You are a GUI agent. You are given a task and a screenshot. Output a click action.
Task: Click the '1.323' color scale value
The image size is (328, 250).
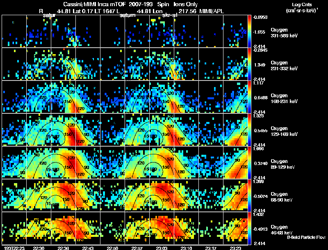(x=258, y=116)
